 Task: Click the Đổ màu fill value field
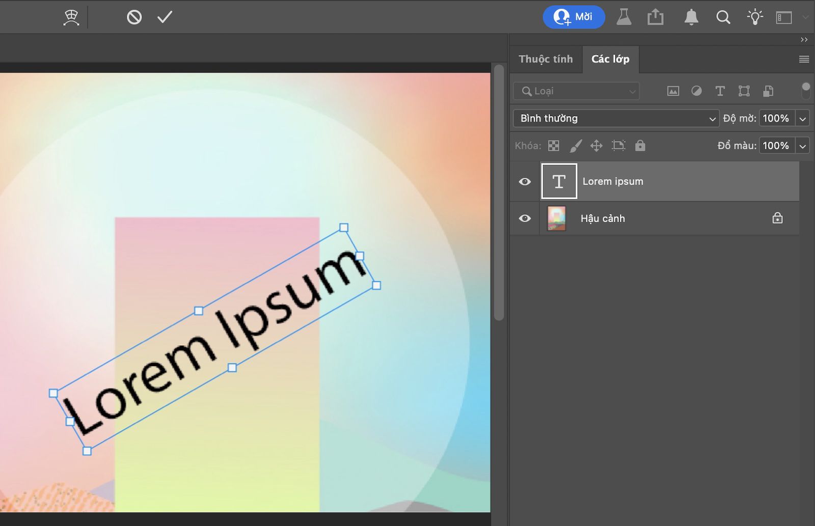pos(777,146)
